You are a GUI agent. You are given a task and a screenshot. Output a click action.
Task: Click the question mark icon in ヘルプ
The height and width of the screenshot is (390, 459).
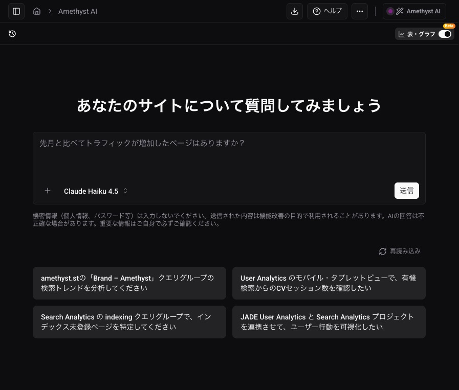[x=317, y=11]
